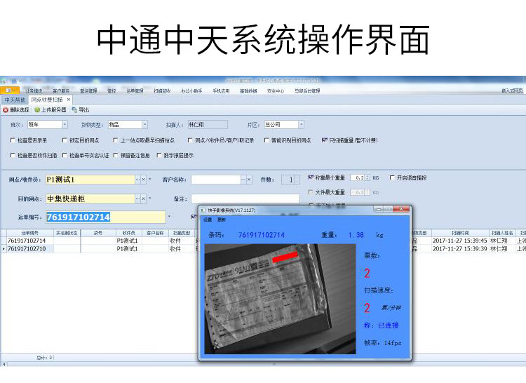Image resolution: width=526 pixels, height=383 pixels.
Task: Uncheck 只扫描重量(暂不计费)
Action: (x=324, y=140)
